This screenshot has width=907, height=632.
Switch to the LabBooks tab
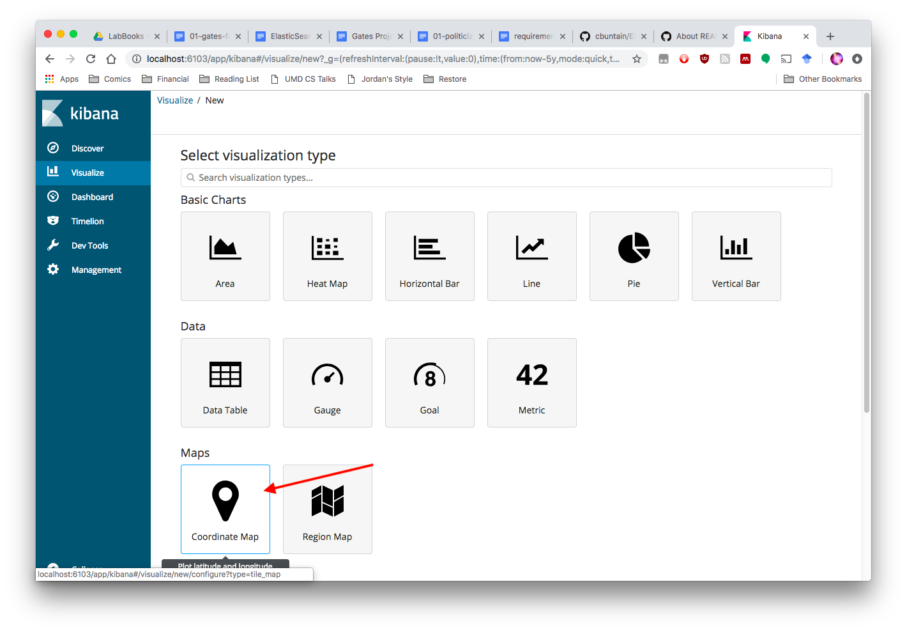click(126, 36)
